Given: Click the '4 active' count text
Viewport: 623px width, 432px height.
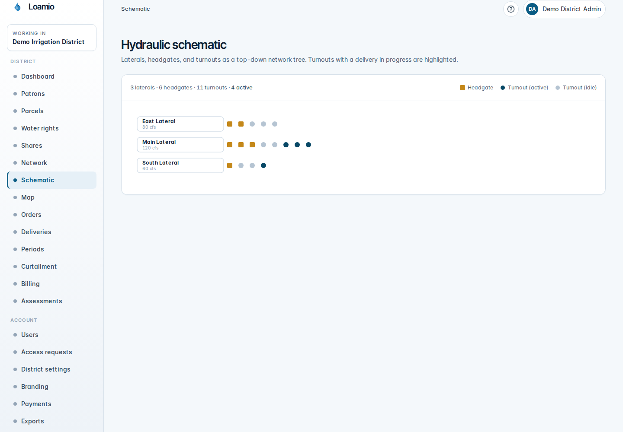Looking at the screenshot, I should [242, 88].
